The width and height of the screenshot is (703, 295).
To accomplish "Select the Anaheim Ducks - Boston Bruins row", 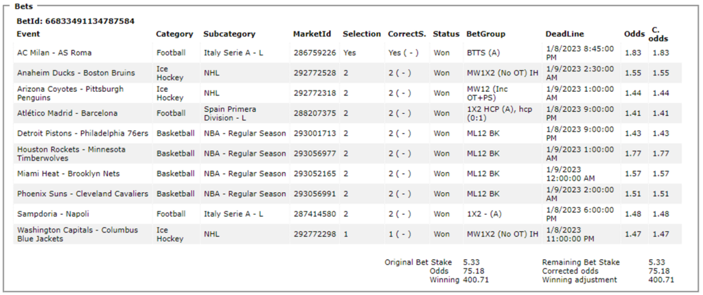I will tap(347, 73).
